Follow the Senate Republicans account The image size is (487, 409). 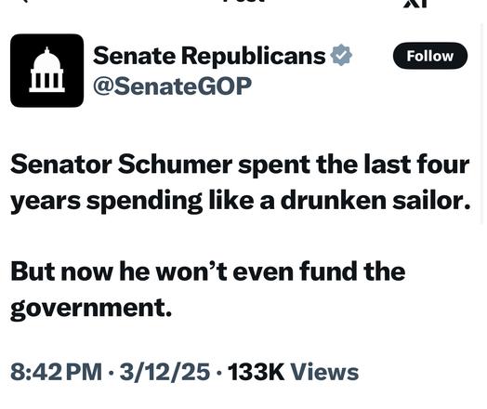[430, 56]
